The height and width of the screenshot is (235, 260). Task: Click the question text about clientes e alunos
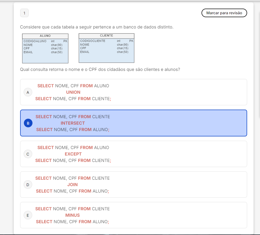[x=100, y=70]
